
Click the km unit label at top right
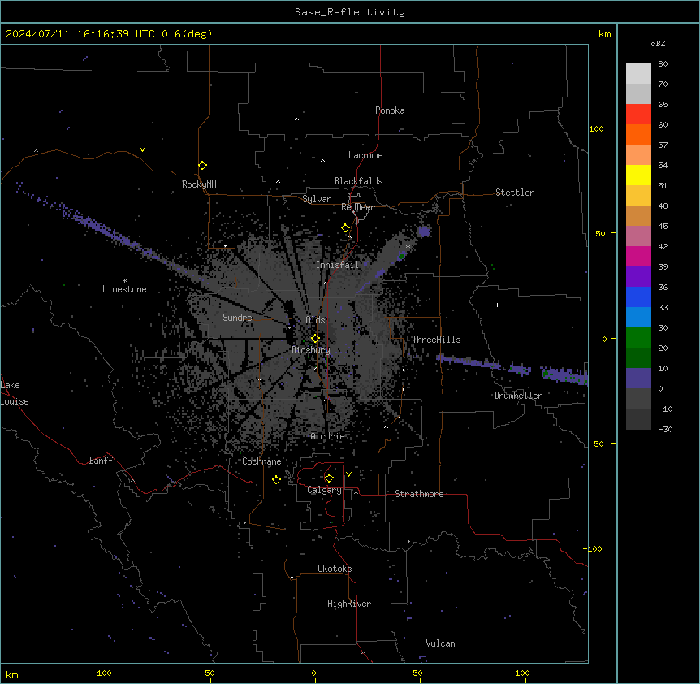click(604, 34)
